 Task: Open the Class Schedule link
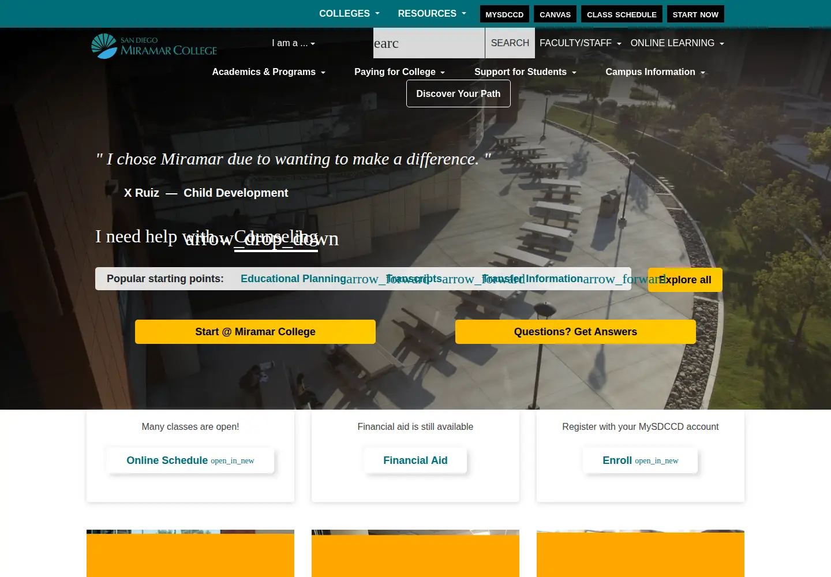[622, 14]
